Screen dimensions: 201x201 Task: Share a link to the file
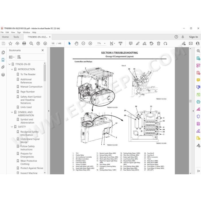pyautogui.click(x=184, y=43)
